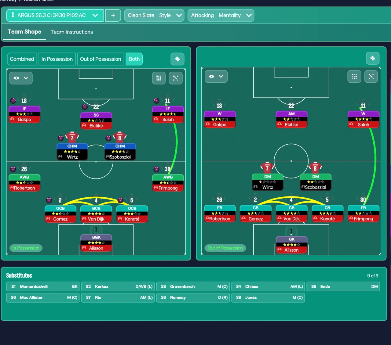Click the purple instruction icon beside Robertson's number 26
391x345 pixels.
13,169
